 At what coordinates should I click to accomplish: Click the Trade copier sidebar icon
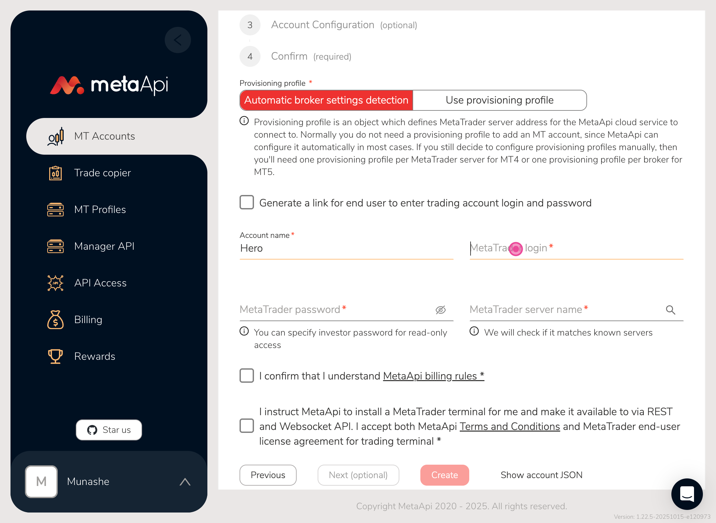coord(55,173)
